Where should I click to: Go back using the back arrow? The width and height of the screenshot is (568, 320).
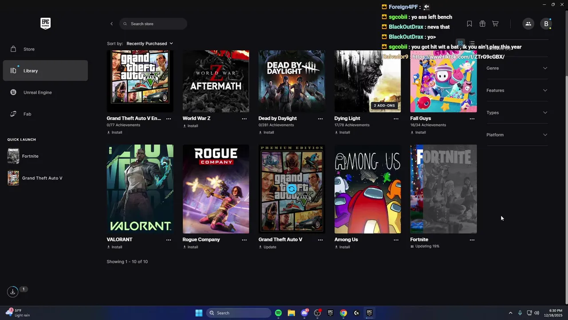[111, 24]
